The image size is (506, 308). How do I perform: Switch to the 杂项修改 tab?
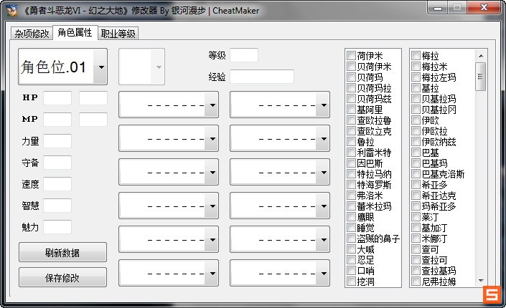32,34
